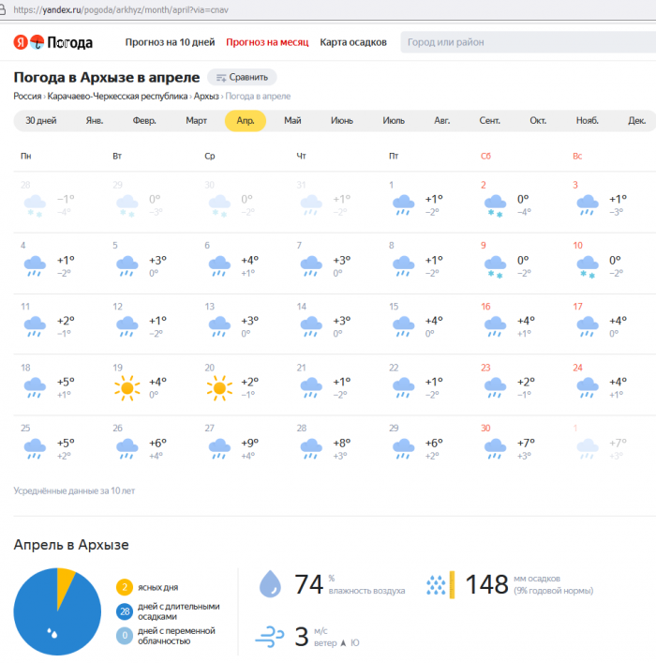The height and width of the screenshot is (663, 656).
Task: Click the rain icon for April 13
Action: coord(219,327)
